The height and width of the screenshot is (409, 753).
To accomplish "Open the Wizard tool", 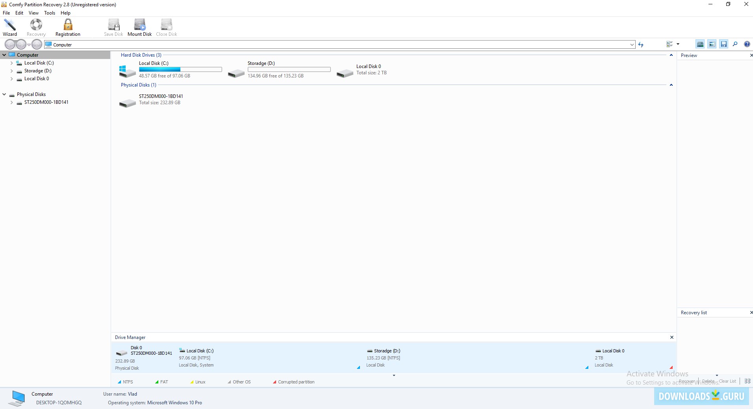I will [x=10, y=27].
